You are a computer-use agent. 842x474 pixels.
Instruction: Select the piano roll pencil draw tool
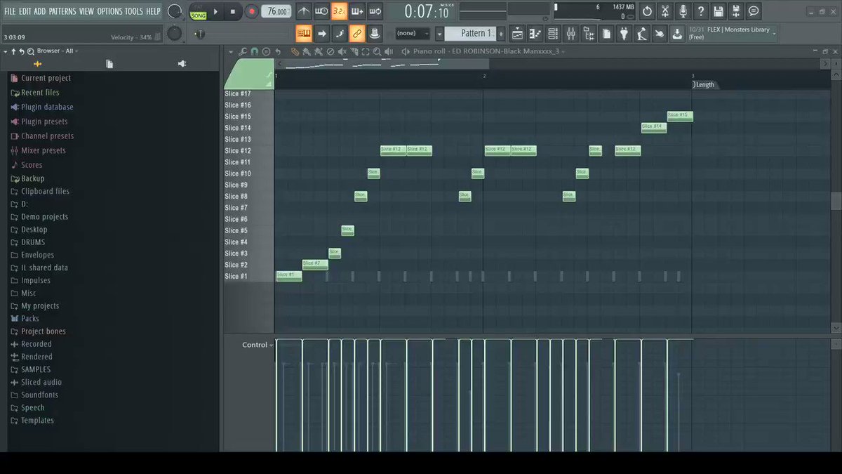295,51
